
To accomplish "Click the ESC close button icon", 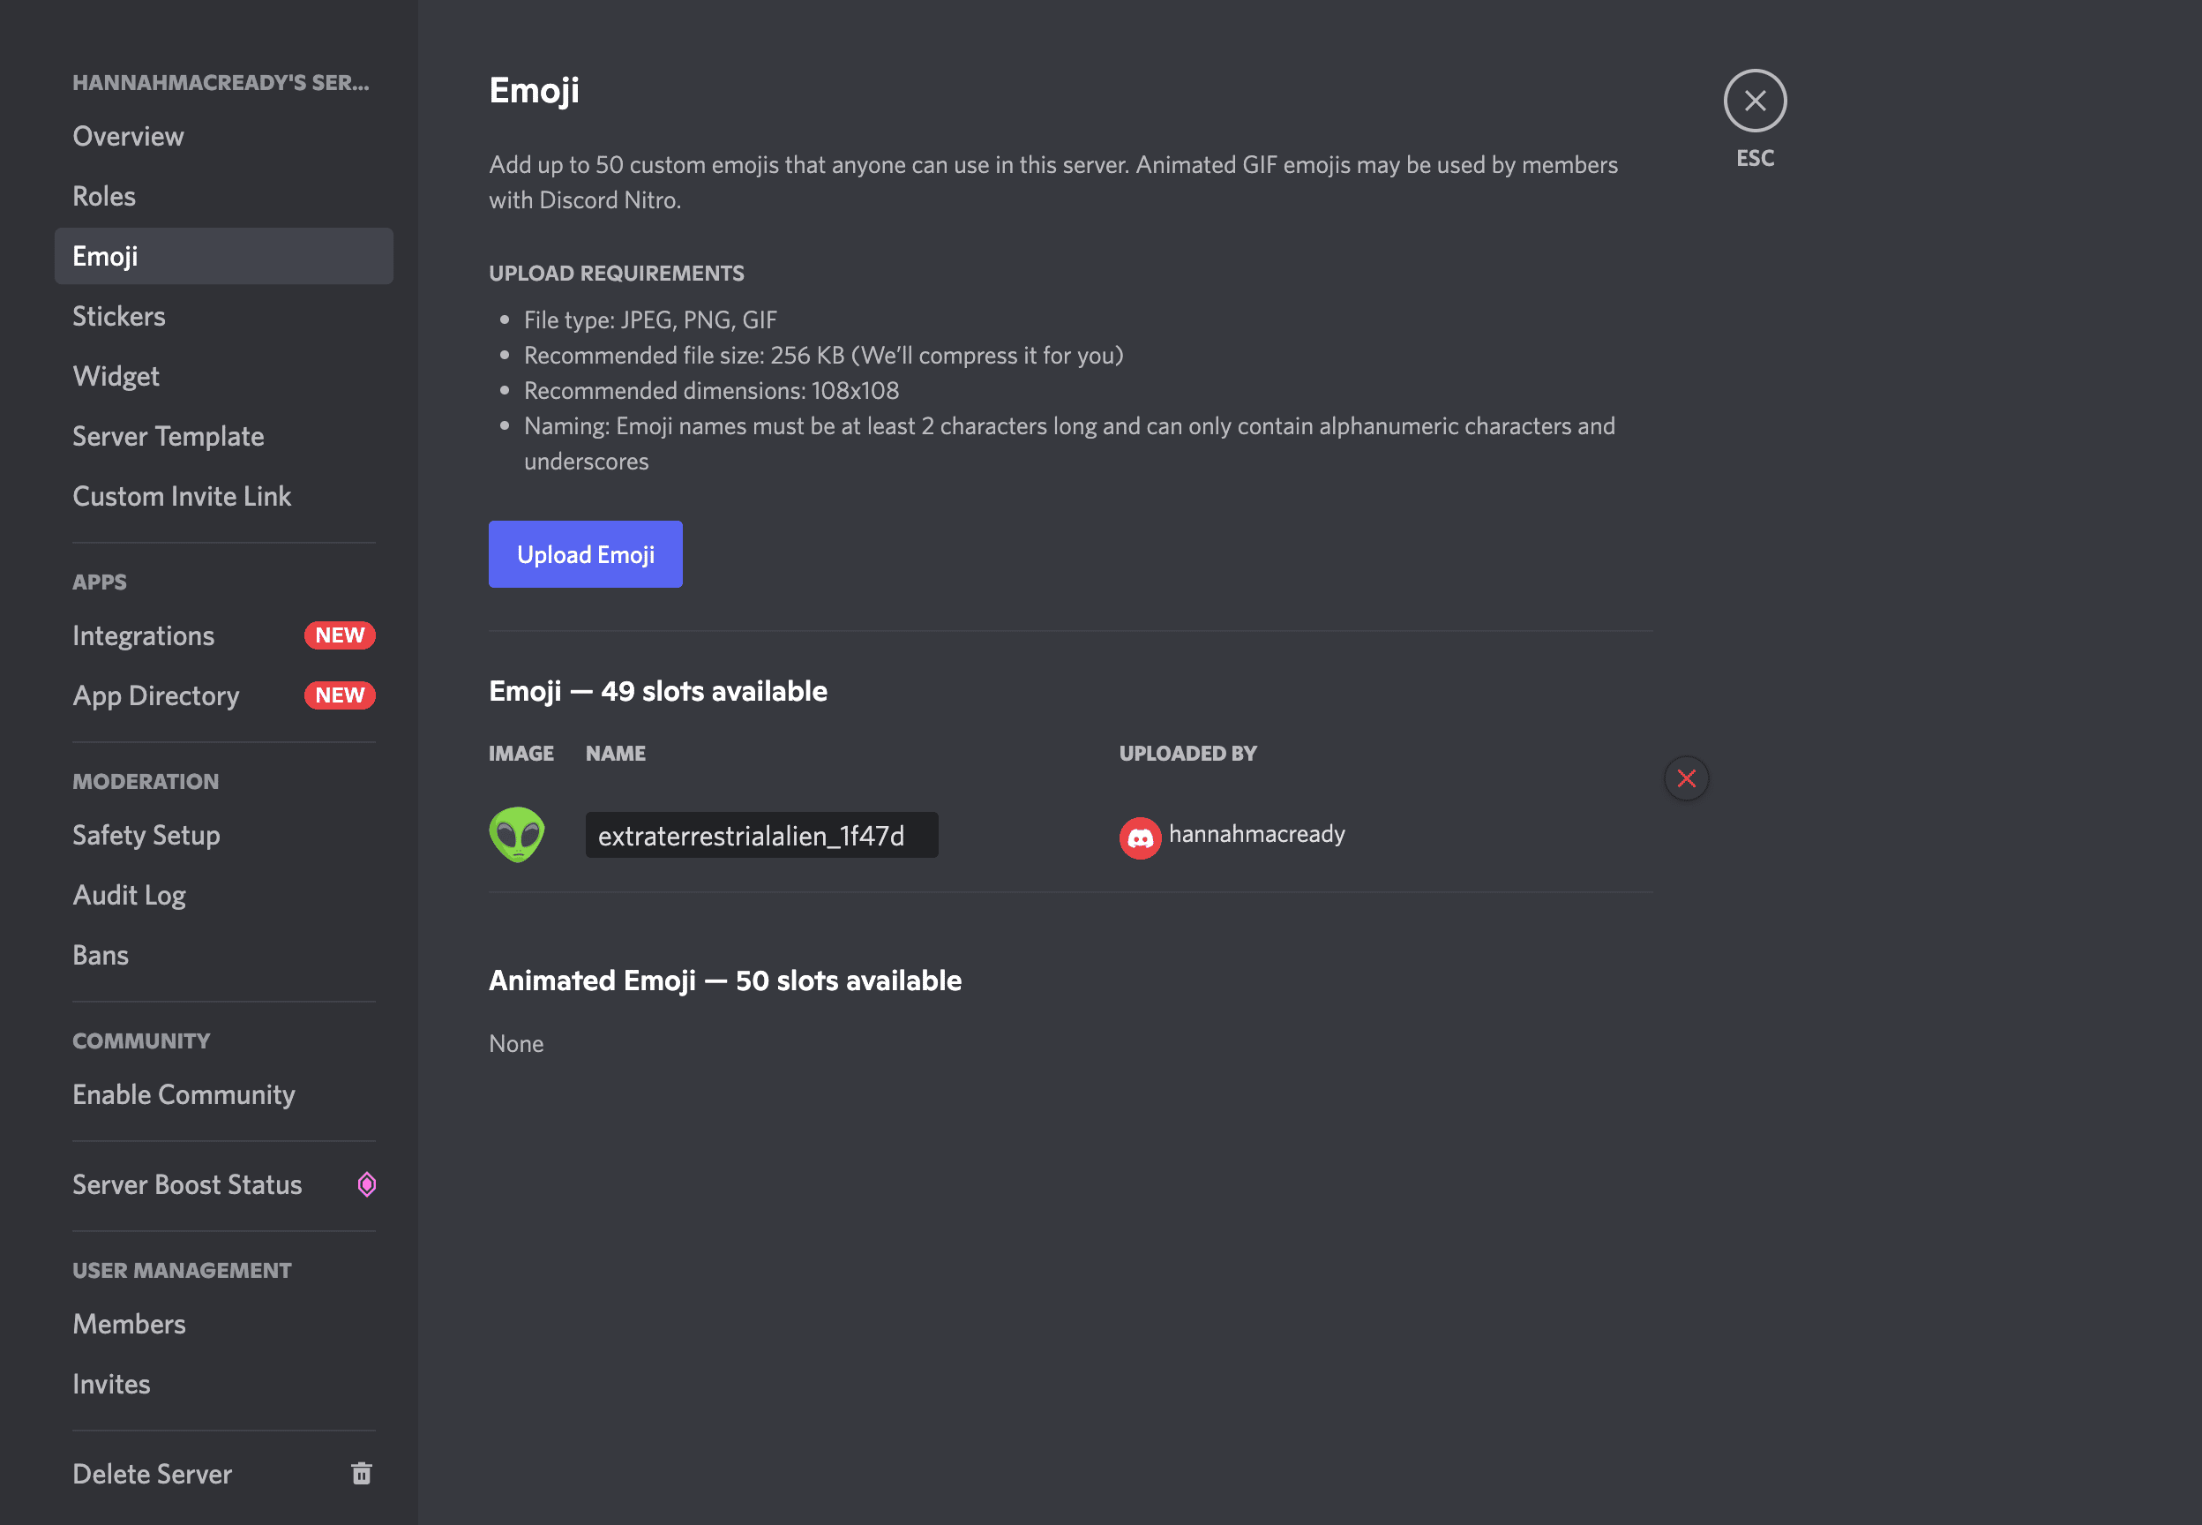I will coord(1754,101).
